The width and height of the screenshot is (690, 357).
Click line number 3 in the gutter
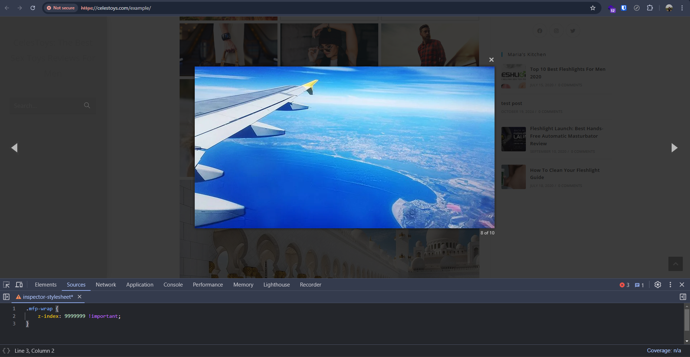[x=14, y=324]
